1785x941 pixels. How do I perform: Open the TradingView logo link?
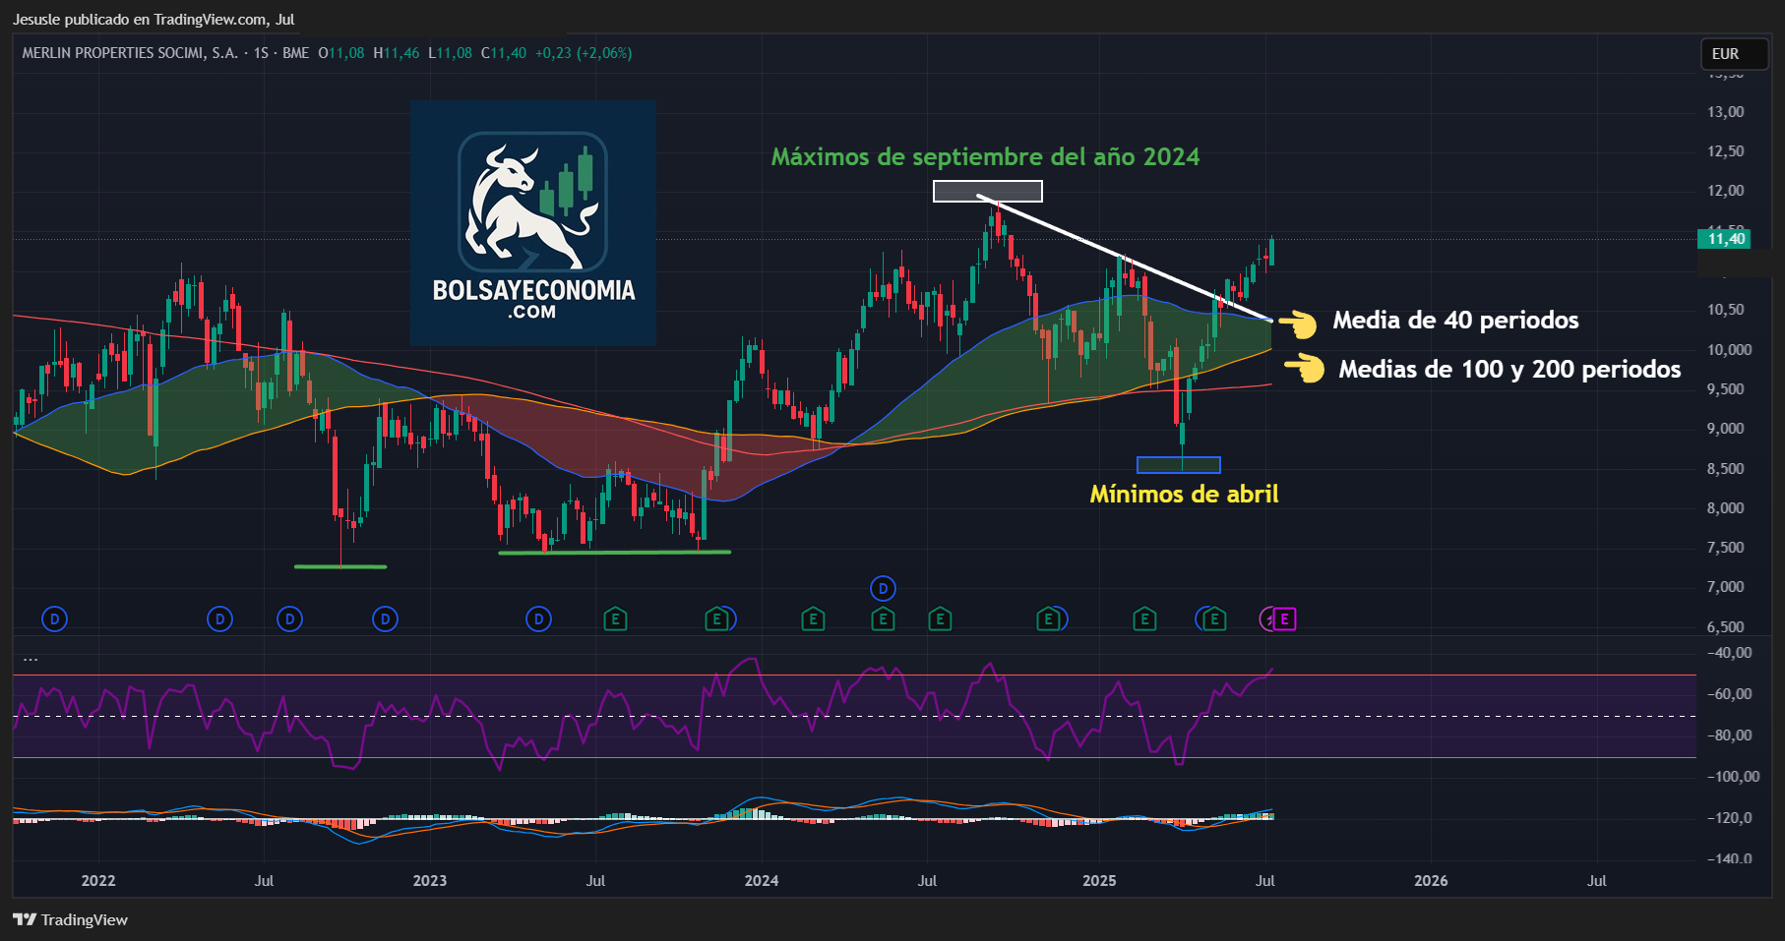point(71,919)
